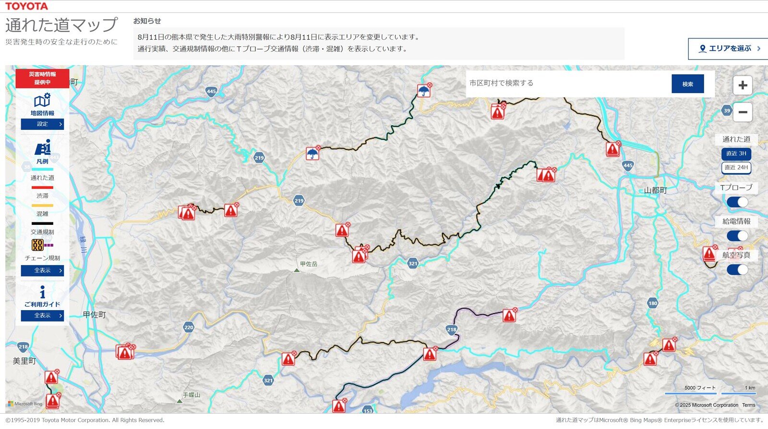Click the ご利用ガイド info icon

tap(42, 292)
